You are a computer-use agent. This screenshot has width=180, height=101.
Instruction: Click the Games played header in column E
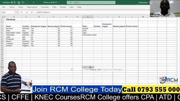pos(53,26)
